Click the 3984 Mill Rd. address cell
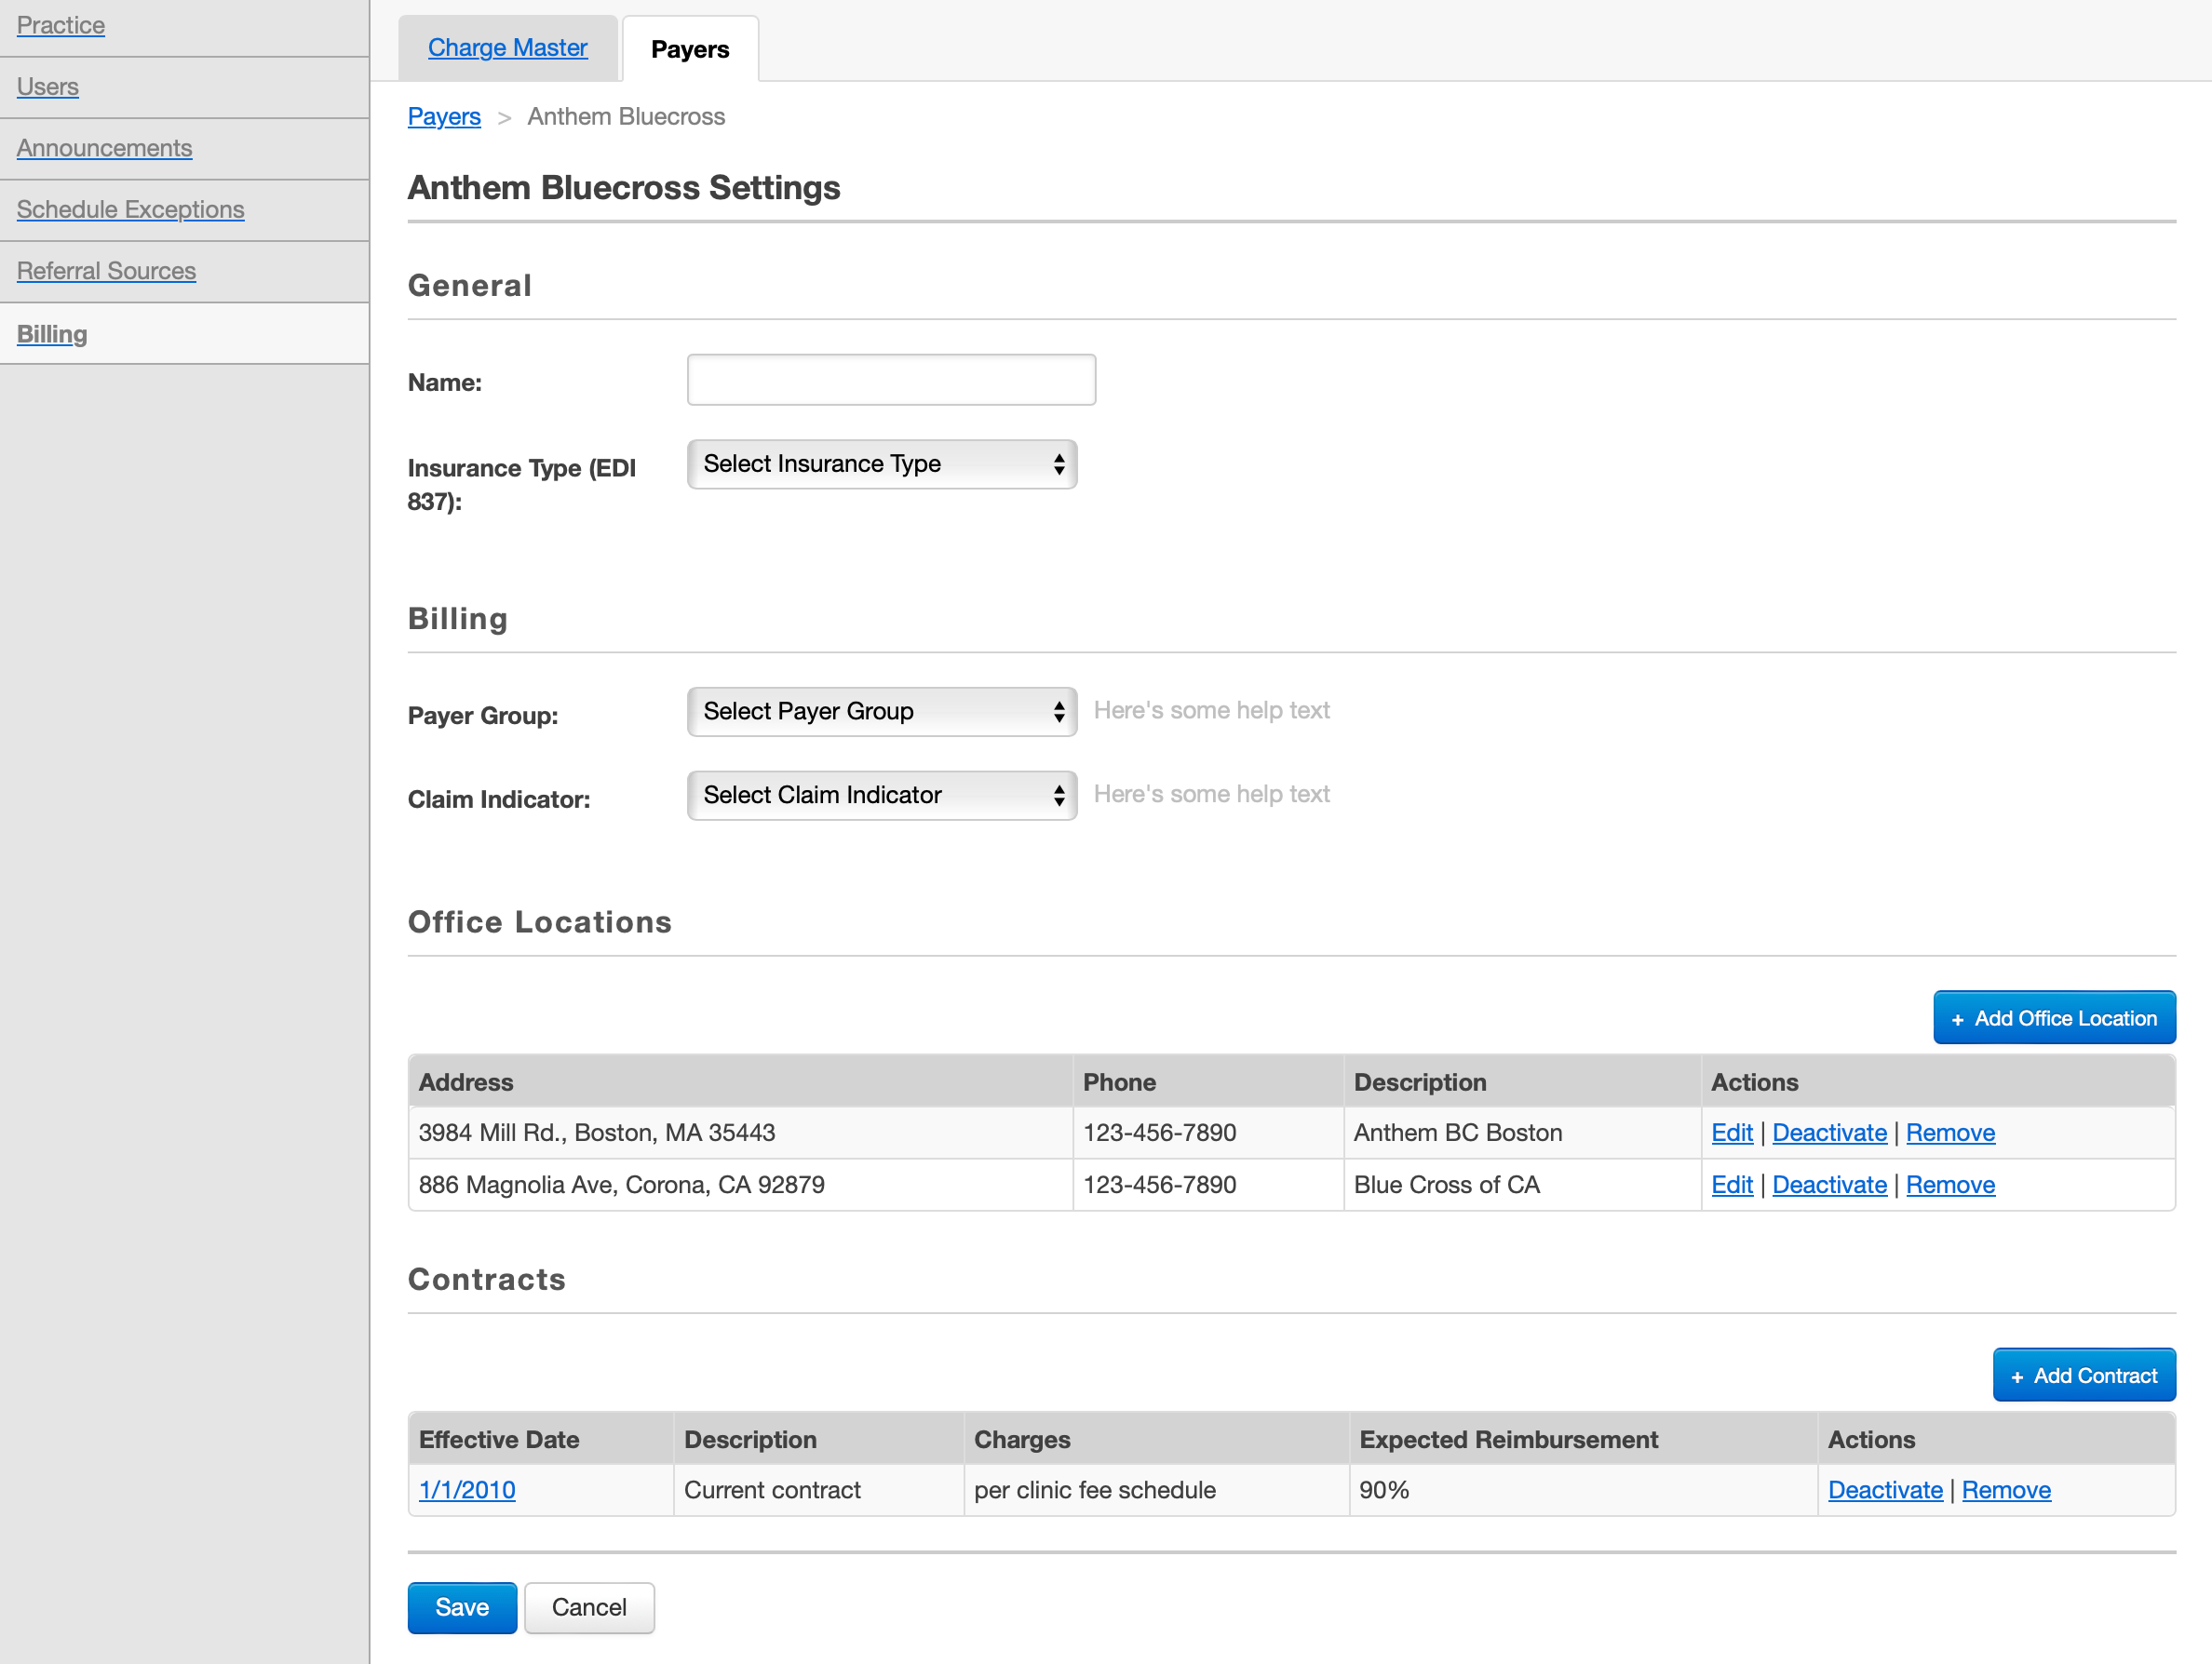The width and height of the screenshot is (2212, 1664). [x=740, y=1133]
